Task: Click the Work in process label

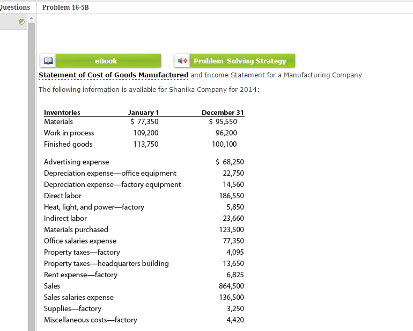Action: (x=69, y=133)
